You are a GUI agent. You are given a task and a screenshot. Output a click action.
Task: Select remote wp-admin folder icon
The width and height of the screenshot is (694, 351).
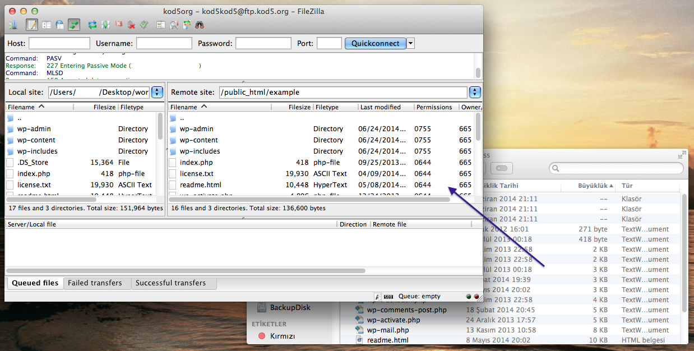173,129
